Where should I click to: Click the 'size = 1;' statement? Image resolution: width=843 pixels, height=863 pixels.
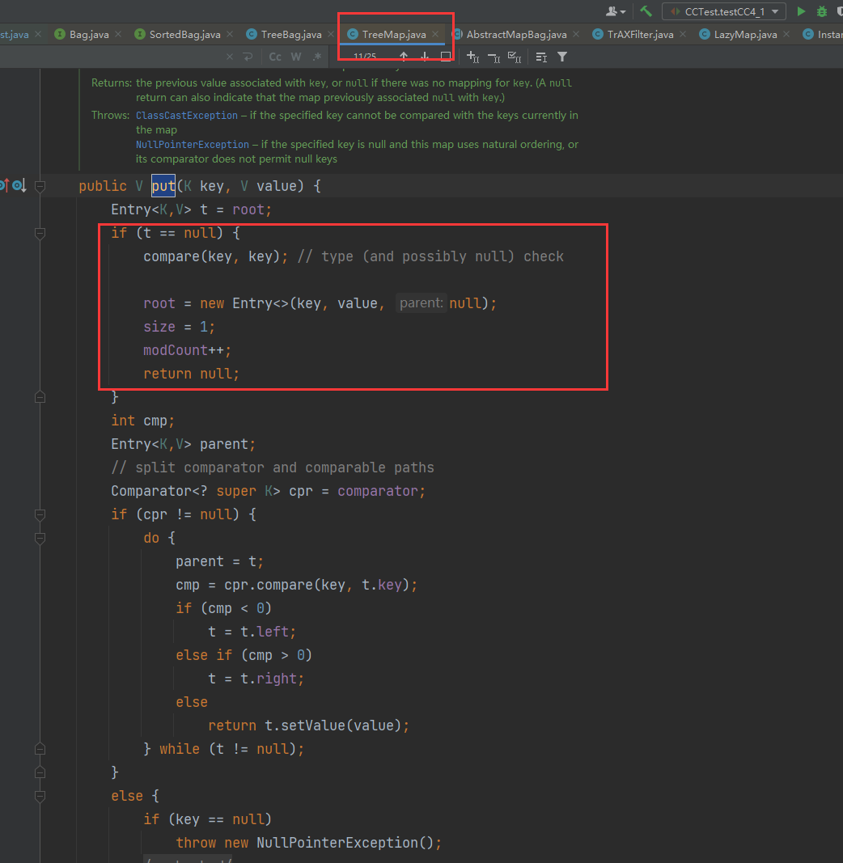click(x=179, y=327)
